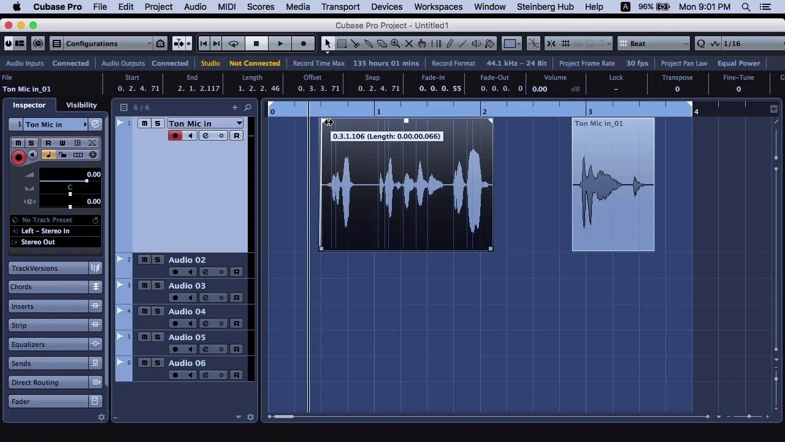Image resolution: width=785 pixels, height=442 pixels.
Task: Disable record enable on Ton Mic in track
Action: [x=175, y=136]
